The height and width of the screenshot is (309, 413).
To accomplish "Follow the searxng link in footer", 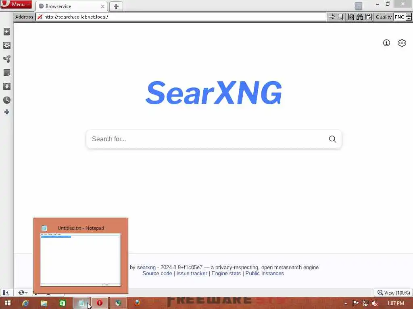I will pyautogui.click(x=146, y=267).
